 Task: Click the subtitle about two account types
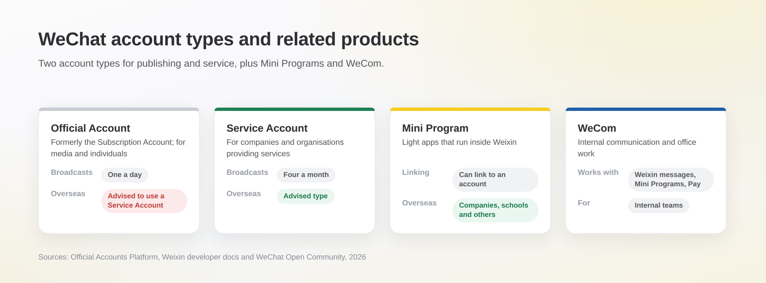211,63
